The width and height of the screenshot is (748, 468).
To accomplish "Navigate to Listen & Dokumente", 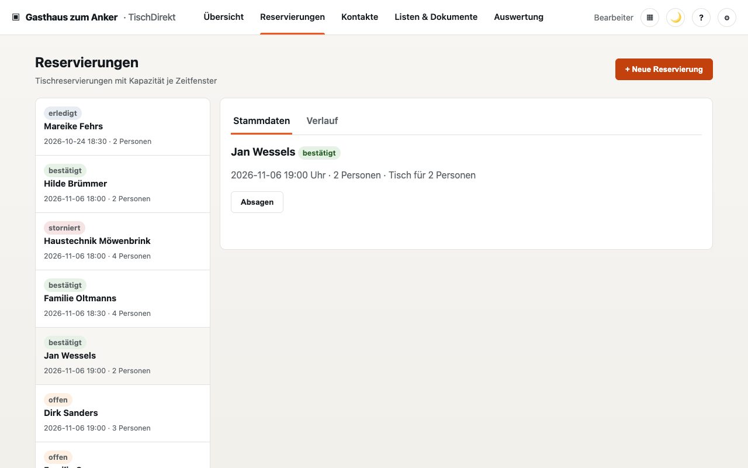I will (x=436, y=17).
